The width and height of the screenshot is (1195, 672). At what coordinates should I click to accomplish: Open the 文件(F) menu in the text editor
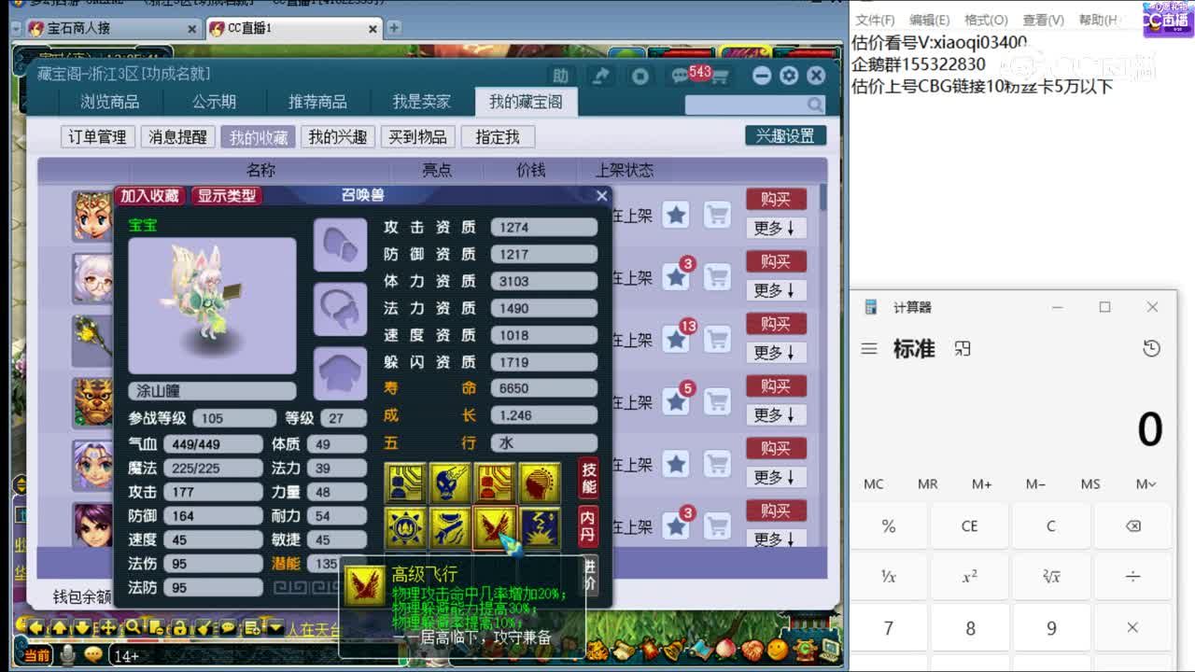click(x=874, y=19)
